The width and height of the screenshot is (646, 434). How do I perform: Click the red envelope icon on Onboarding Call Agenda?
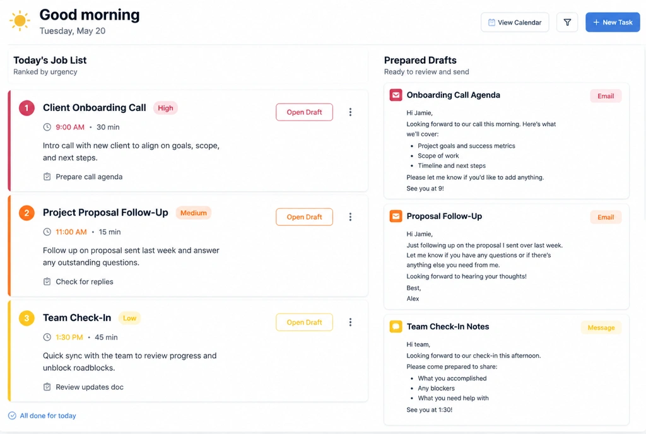[396, 95]
